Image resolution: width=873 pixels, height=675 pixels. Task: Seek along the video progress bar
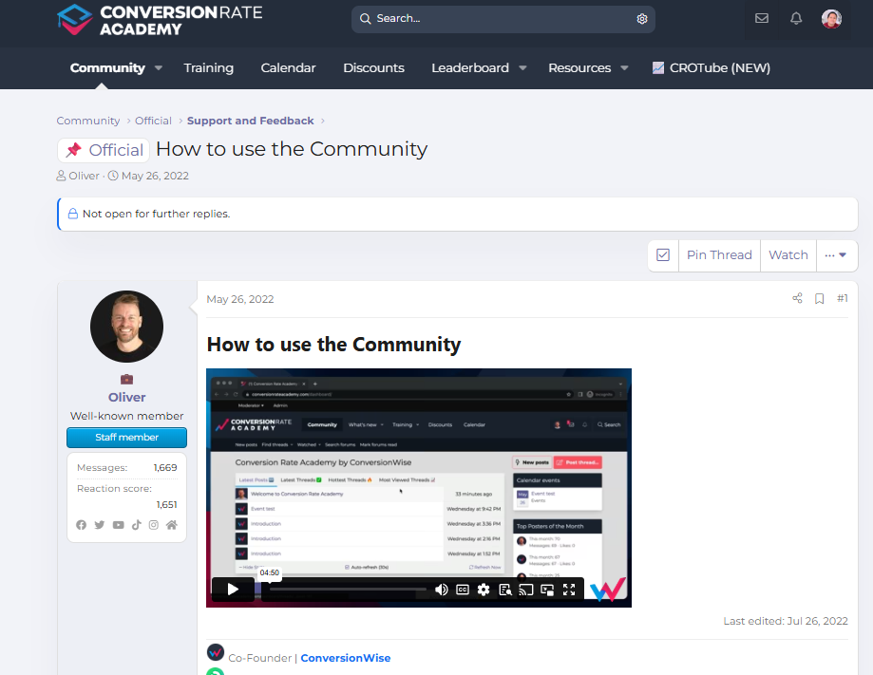(x=347, y=589)
